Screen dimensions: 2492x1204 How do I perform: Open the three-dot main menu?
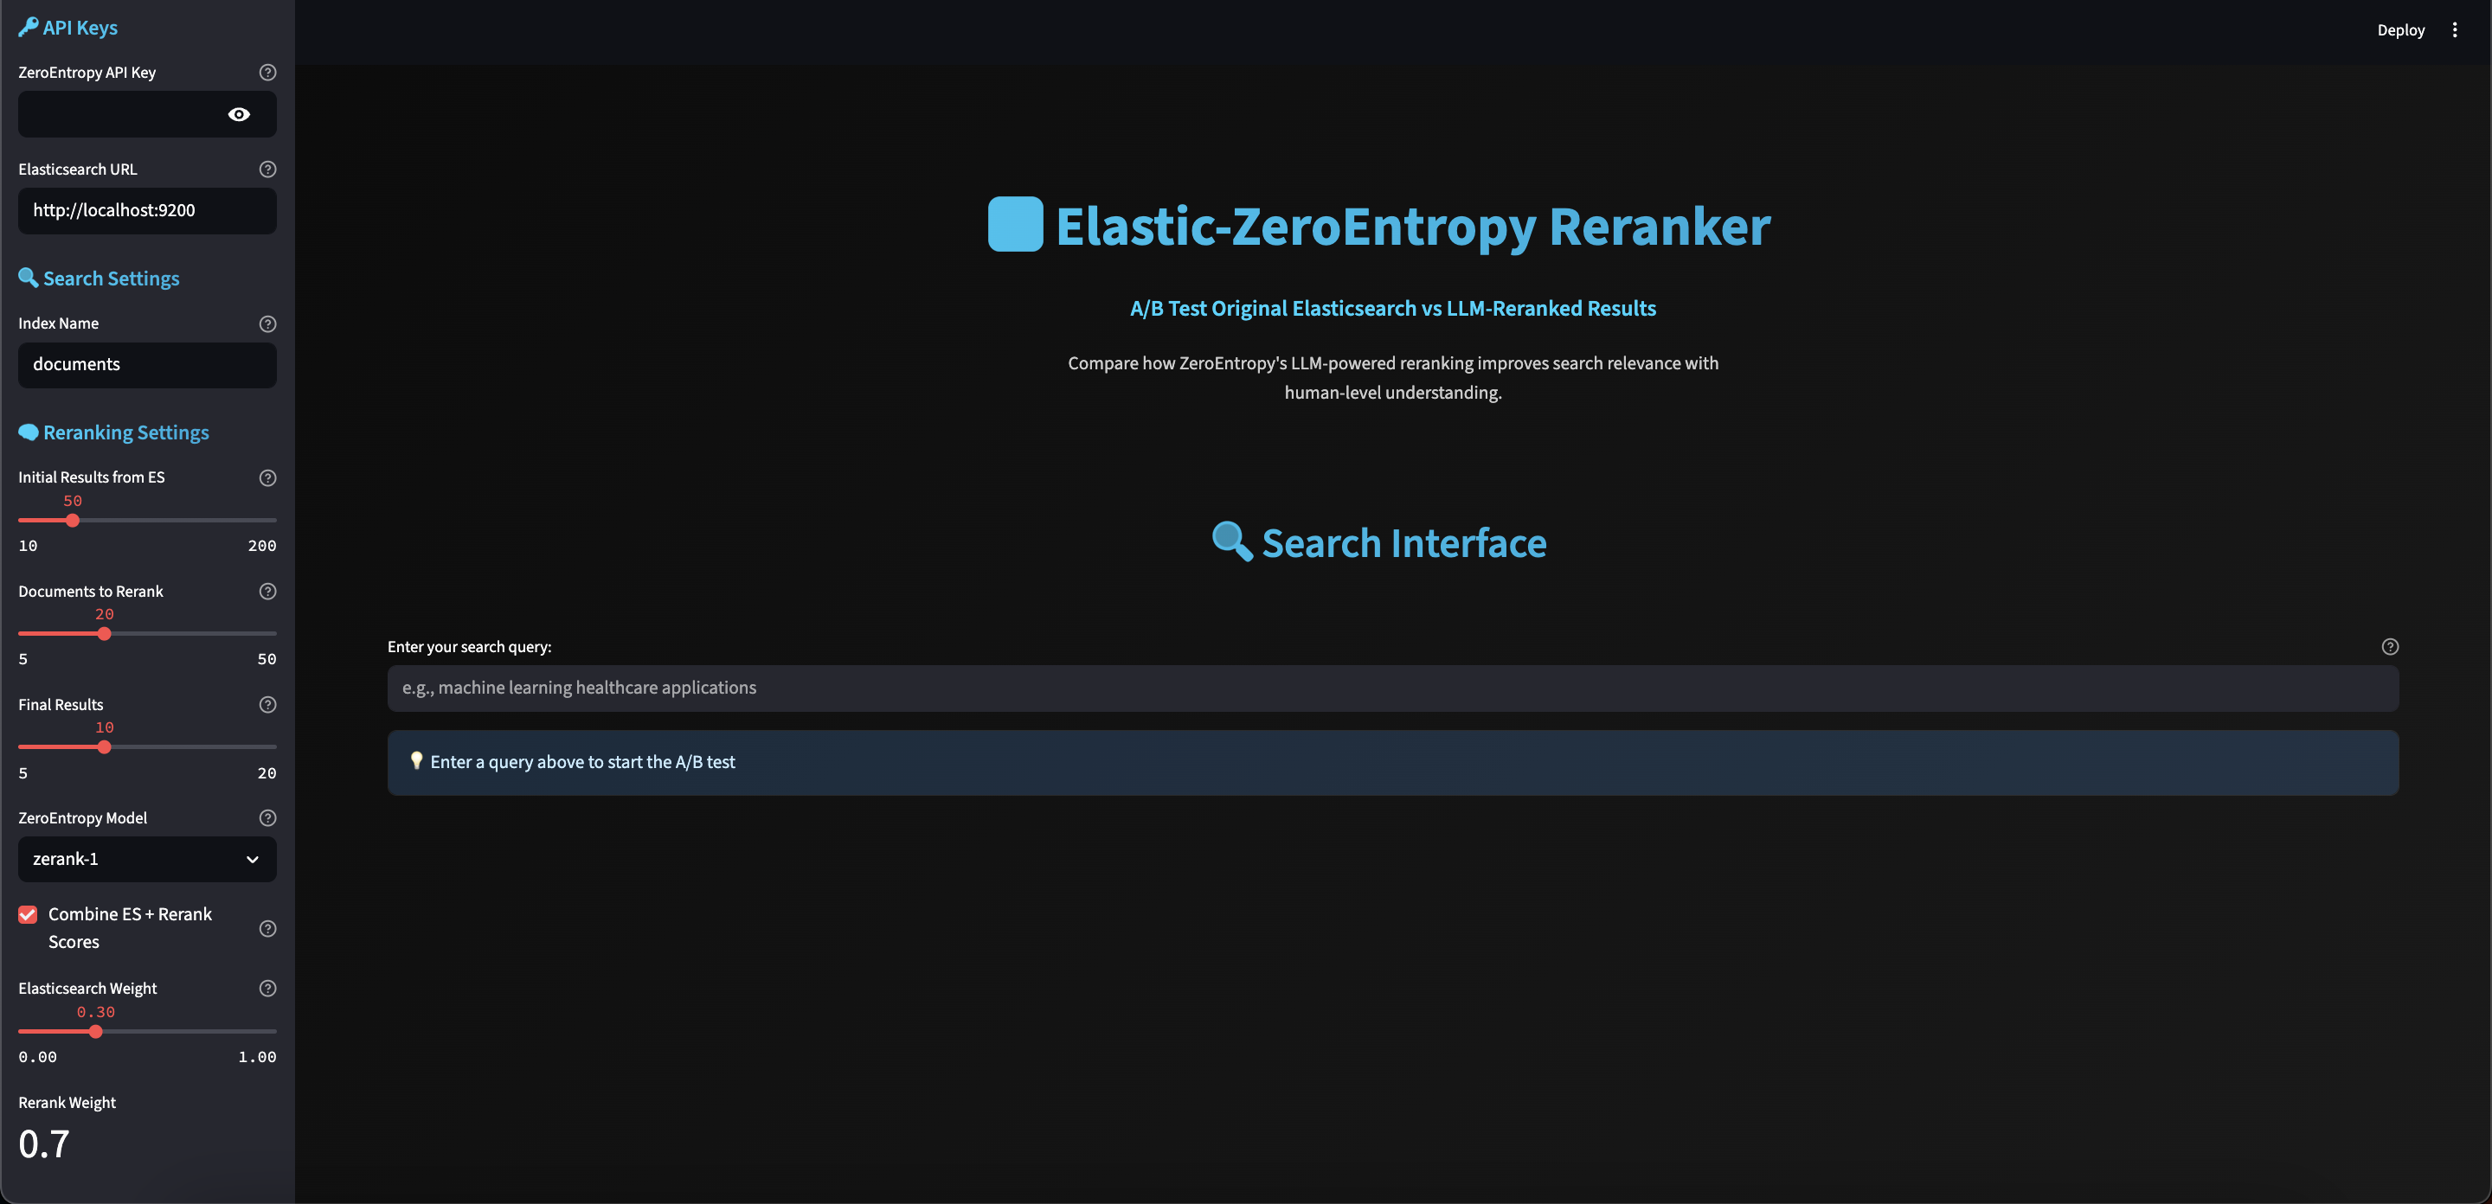click(x=2454, y=30)
